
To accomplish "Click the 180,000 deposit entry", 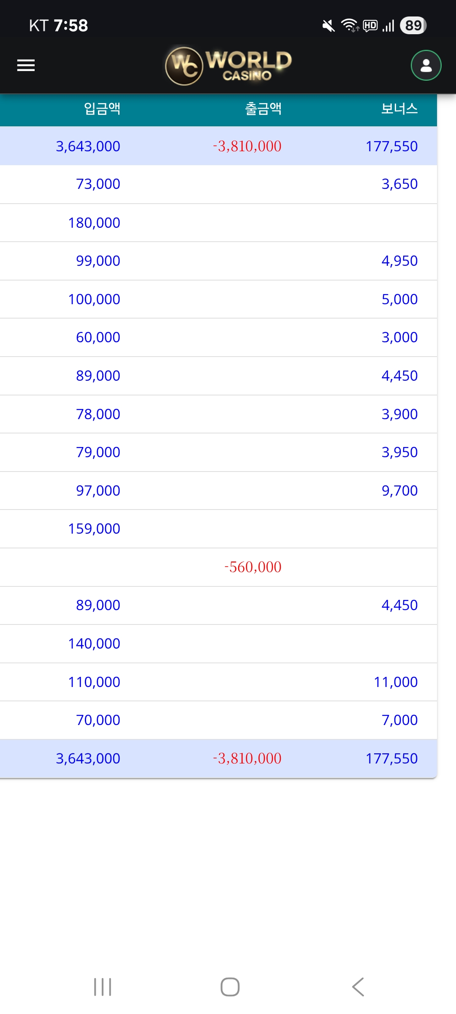I will pyautogui.click(x=94, y=223).
